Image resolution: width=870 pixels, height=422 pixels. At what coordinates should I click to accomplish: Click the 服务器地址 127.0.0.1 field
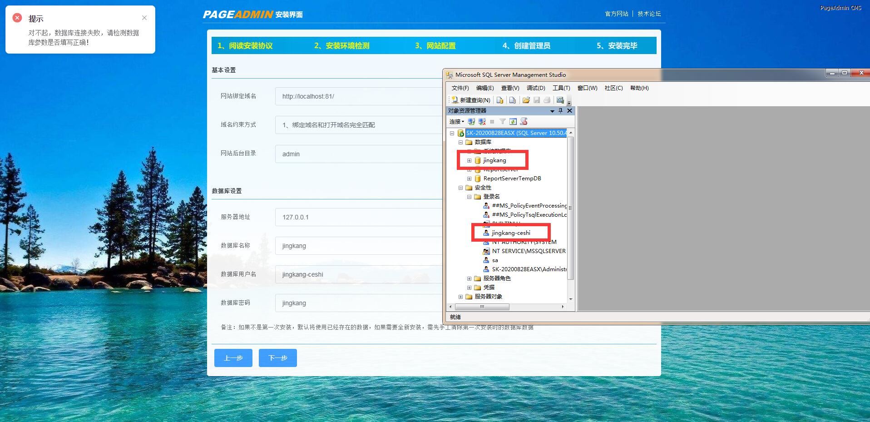tap(359, 217)
